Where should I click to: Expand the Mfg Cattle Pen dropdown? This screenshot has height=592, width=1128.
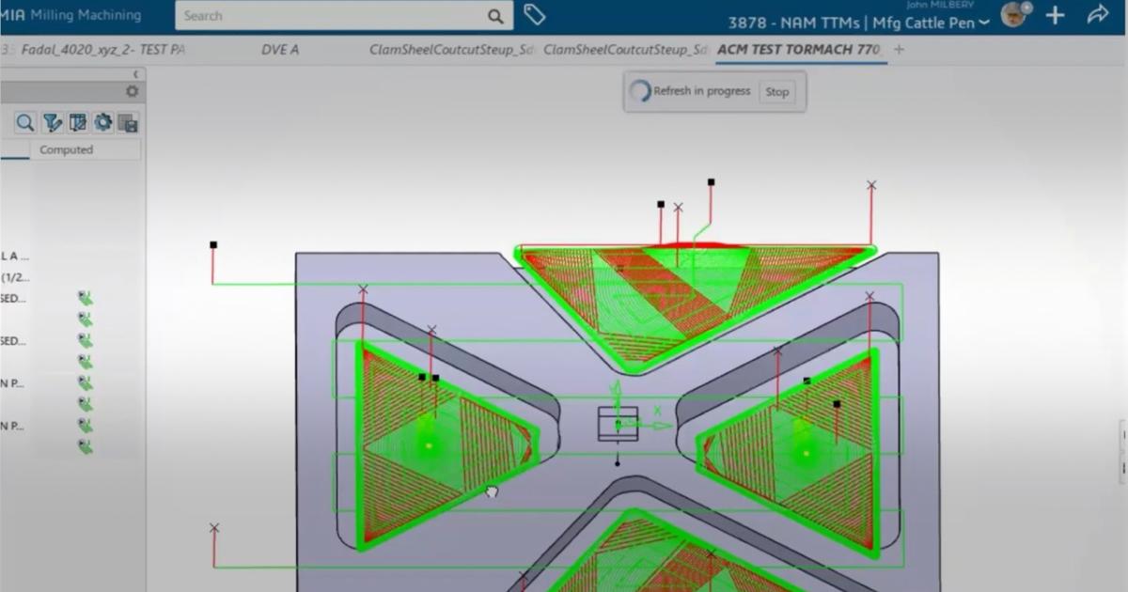point(982,22)
